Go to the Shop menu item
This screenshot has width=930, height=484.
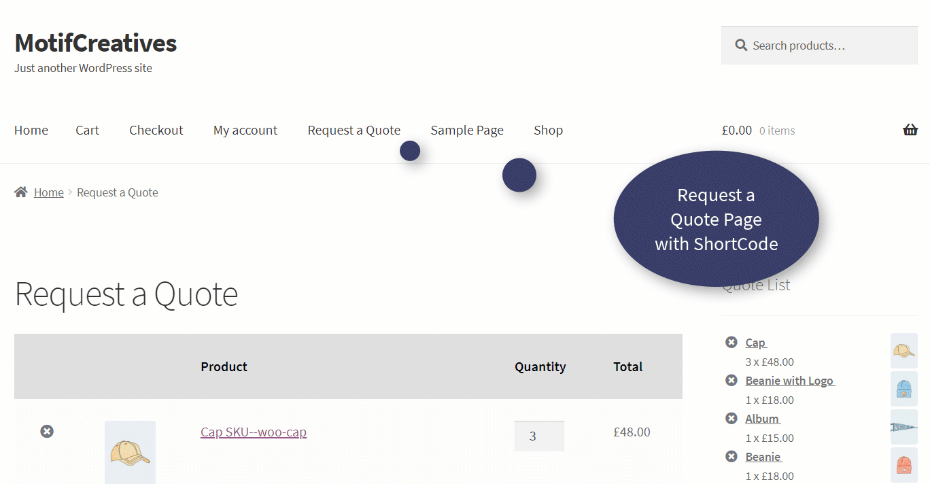[x=548, y=130]
